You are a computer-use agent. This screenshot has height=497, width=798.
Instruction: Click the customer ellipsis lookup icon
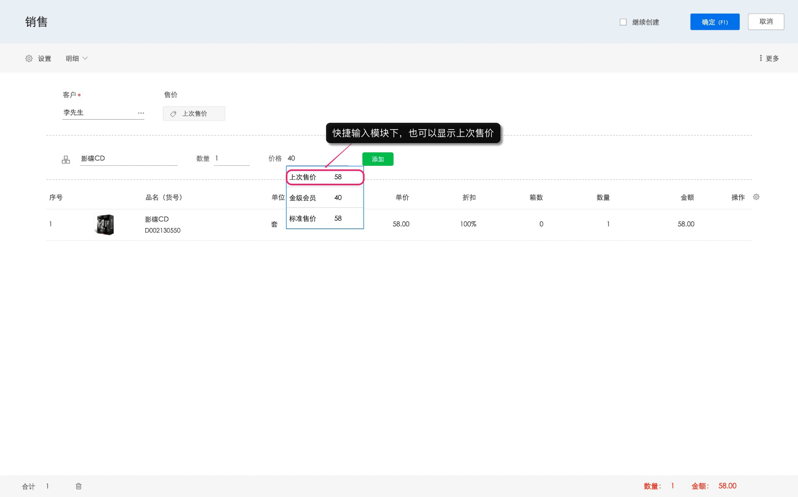(141, 113)
